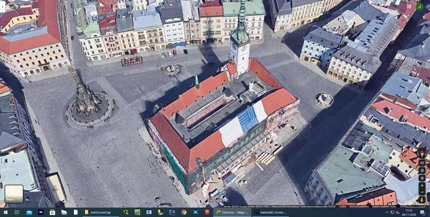Open the red round app on taskbar

[207, 212]
